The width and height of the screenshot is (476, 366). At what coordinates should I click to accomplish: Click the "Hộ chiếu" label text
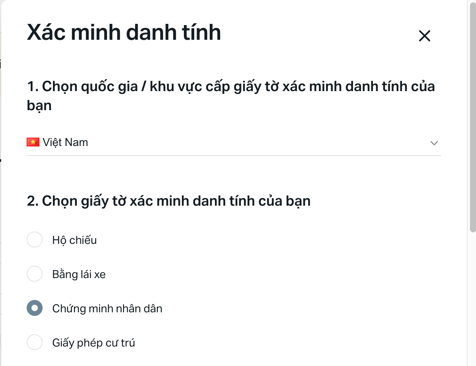pyautogui.click(x=74, y=240)
